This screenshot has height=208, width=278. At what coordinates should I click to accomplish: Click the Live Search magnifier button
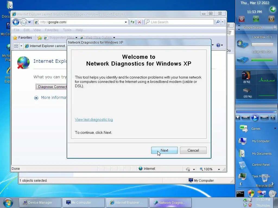click(x=218, y=22)
